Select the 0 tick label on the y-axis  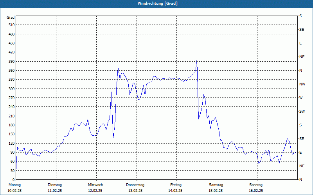(14, 180)
